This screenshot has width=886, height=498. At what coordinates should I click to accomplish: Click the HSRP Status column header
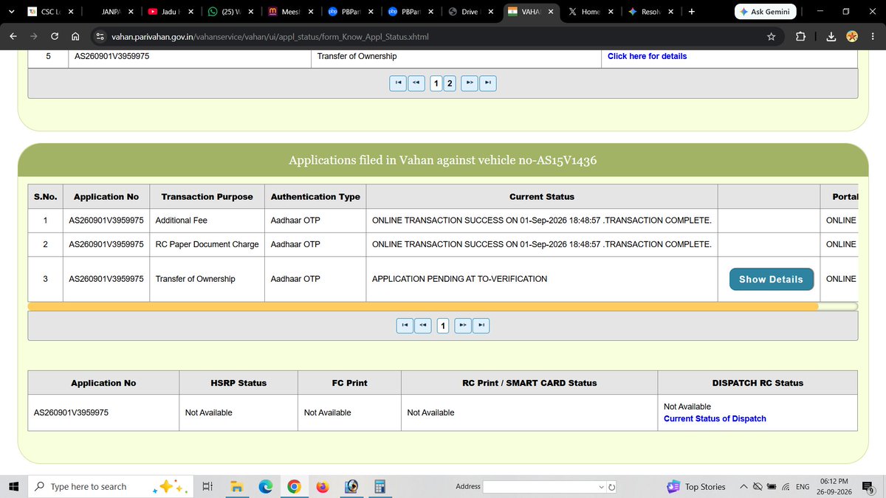pos(238,383)
